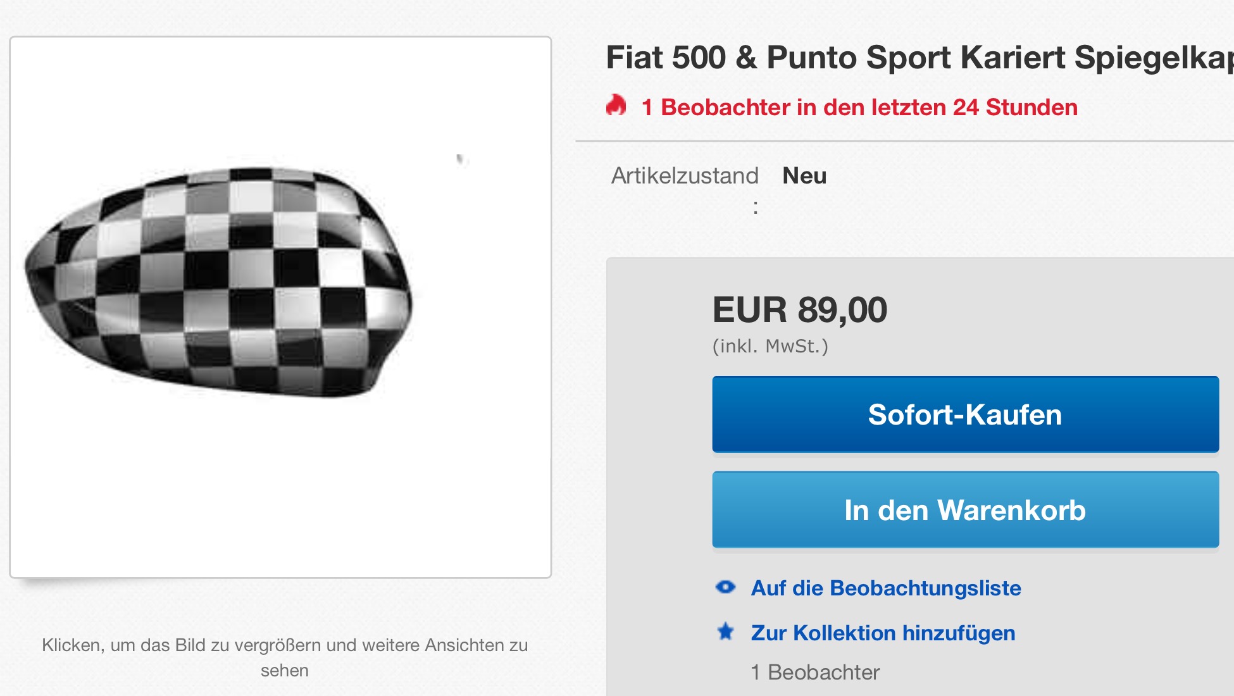This screenshot has height=696, width=1234.
Task: Click the Neu condition value
Action: pos(804,176)
